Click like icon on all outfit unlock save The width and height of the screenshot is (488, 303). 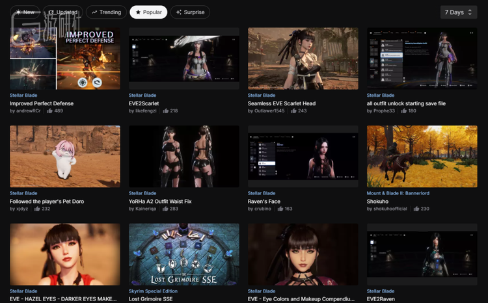pos(403,111)
